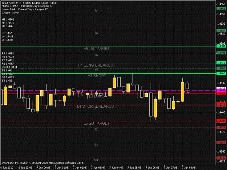The width and height of the screenshot is (227, 170).
Task: Click the H5 LB TARGET line label
Action: tap(96, 49)
